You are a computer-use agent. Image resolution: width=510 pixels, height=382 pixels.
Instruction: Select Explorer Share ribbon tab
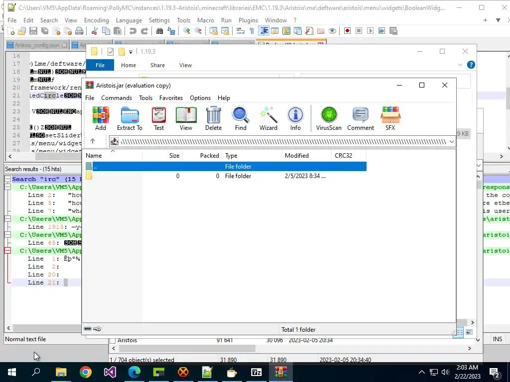[x=157, y=65]
